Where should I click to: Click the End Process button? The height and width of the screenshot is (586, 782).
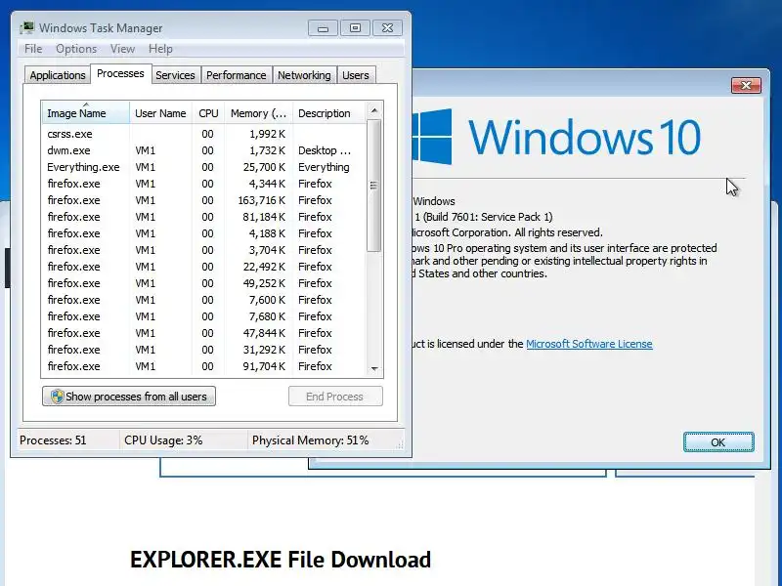click(335, 397)
